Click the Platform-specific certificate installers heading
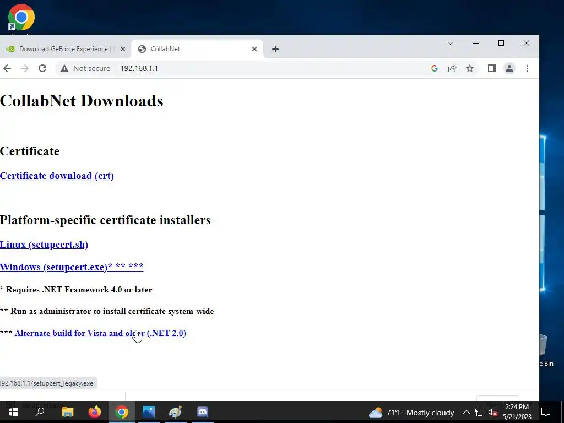 point(105,220)
